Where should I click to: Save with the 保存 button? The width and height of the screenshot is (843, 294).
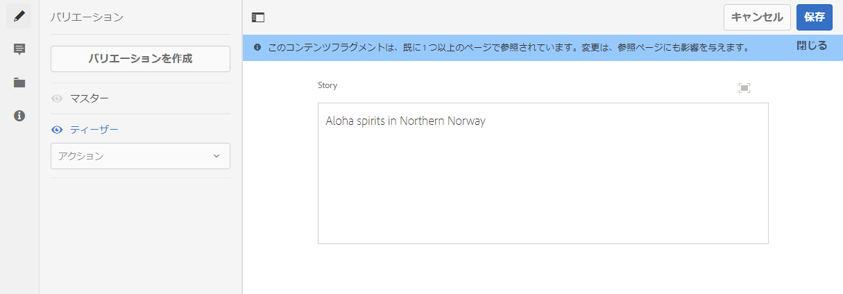[x=814, y=17]
